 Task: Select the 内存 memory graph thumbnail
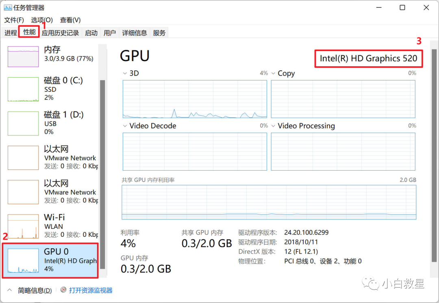pyautogui.click(x=23, y=56)
